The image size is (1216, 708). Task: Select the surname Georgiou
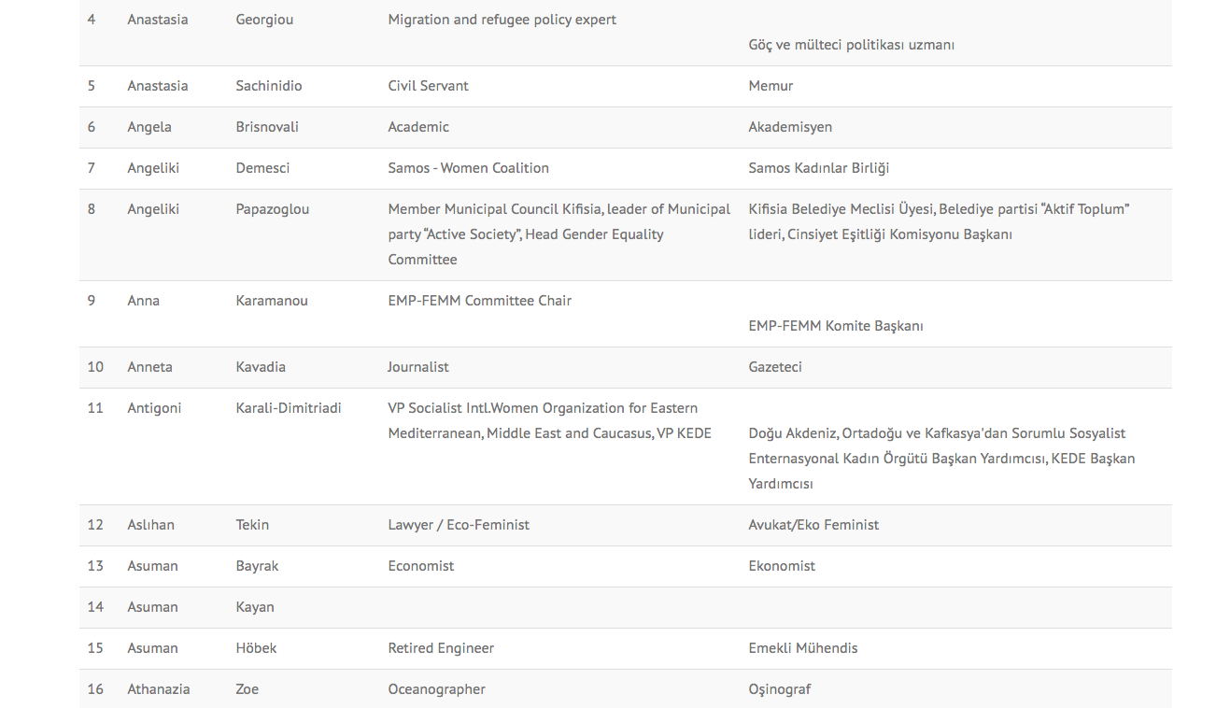(x=264, y=20)
